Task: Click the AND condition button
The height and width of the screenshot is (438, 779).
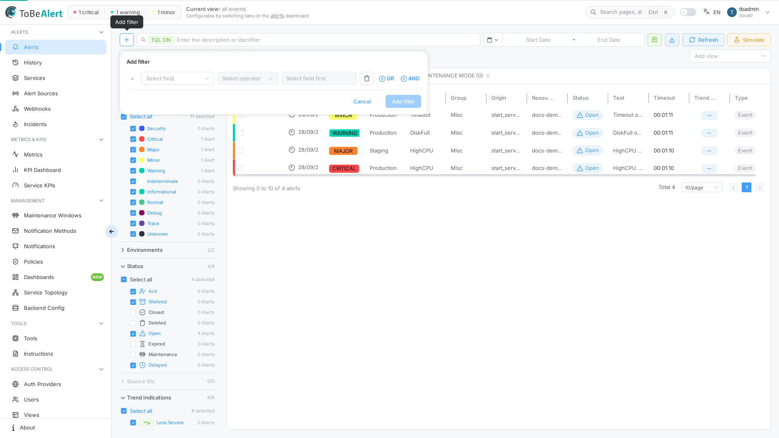Action: [410, 78]
